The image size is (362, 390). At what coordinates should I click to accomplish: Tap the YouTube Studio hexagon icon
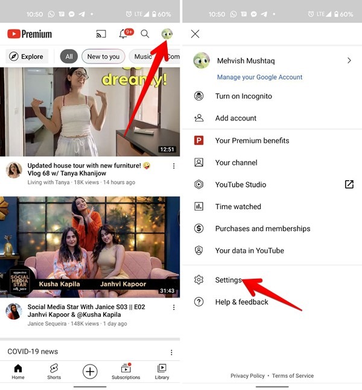[x=198, y=184]
